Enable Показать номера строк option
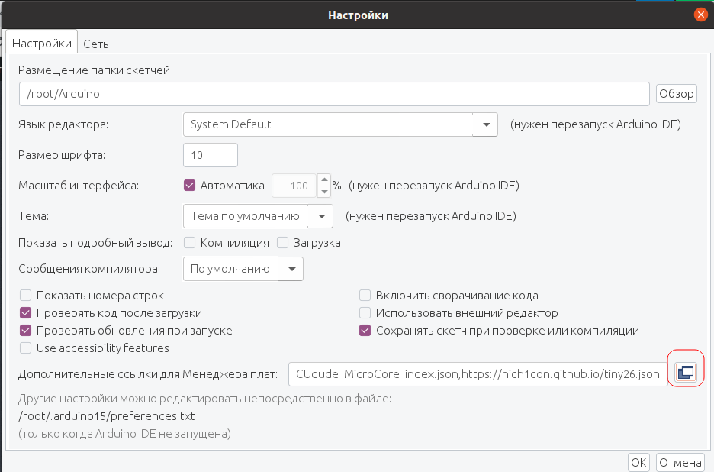714x472 pixels. 26,295
